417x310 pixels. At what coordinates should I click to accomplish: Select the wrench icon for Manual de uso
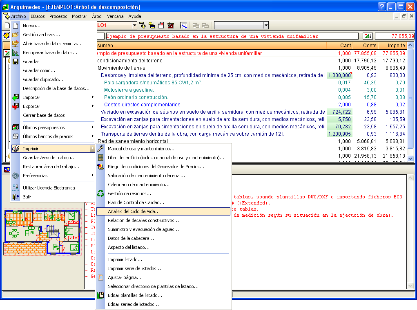[x=100, y=149]
